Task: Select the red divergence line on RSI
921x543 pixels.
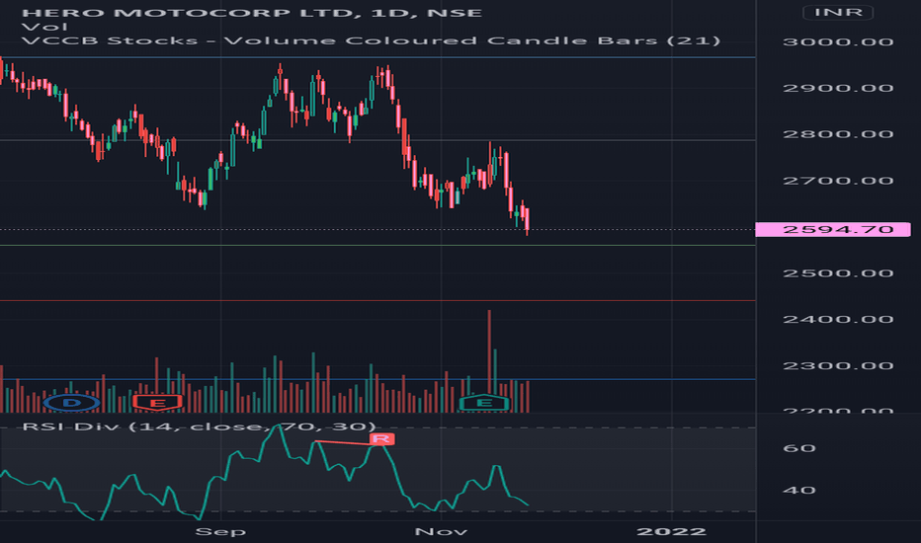Action: 344,442
